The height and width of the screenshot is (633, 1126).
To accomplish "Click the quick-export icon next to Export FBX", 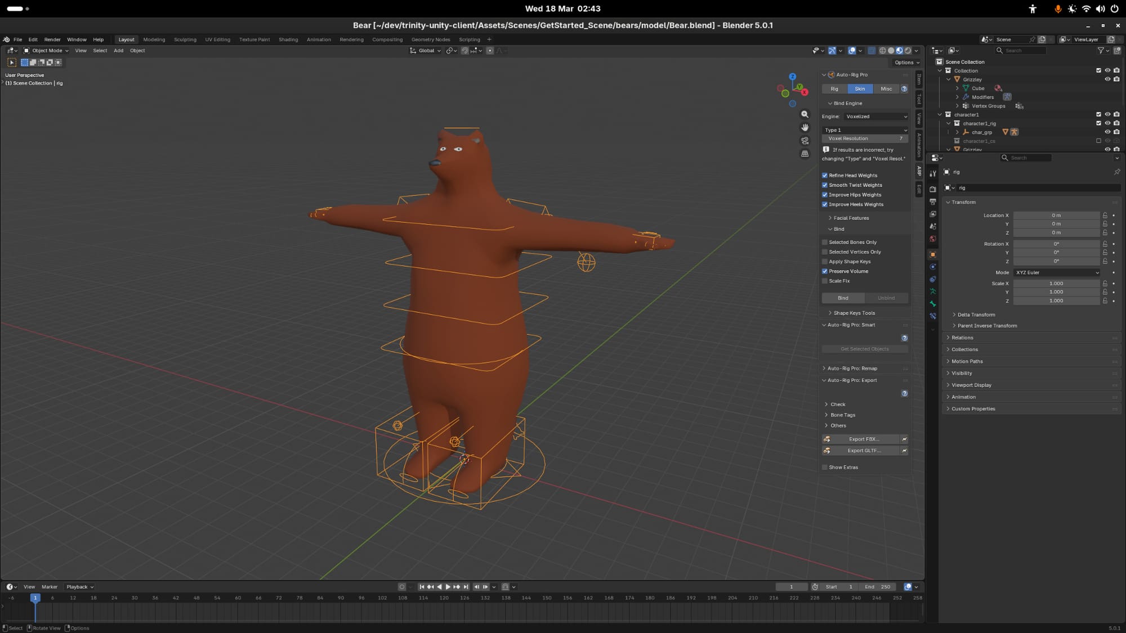I will point(904,439).
